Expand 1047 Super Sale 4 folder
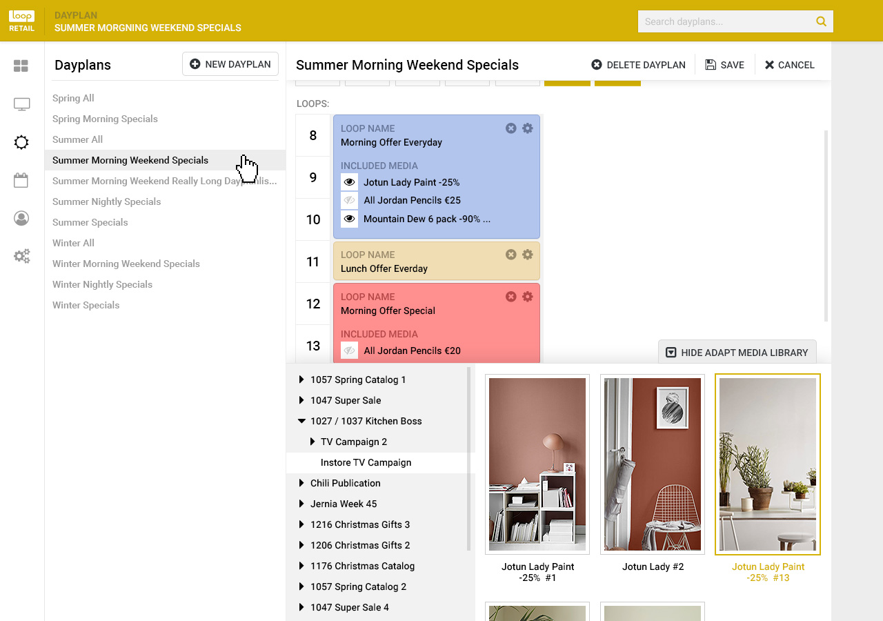Screen dimensions: 883x621 tap(301, 607)
